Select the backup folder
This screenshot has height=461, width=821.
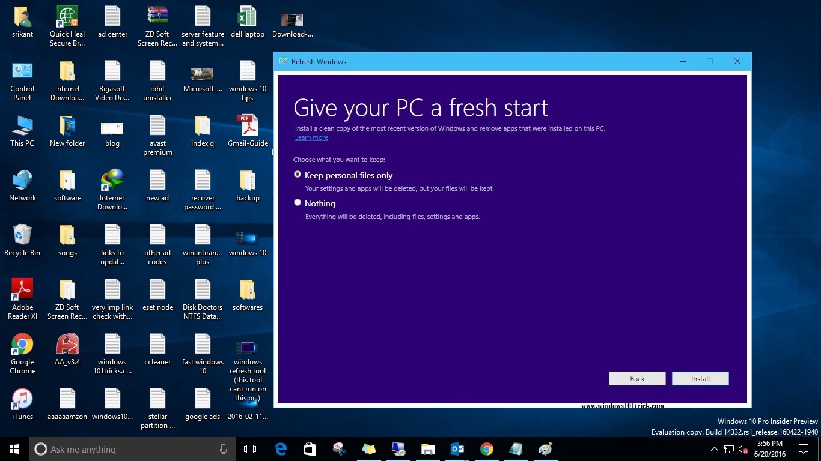pyautogui.click(x=248, y=186)
